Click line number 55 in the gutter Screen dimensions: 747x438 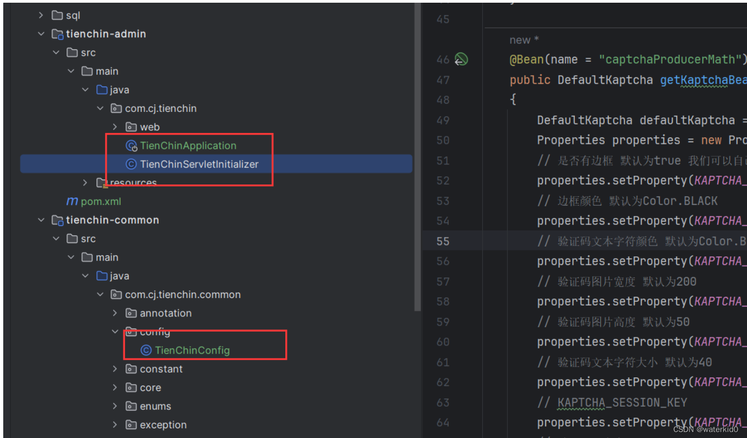[x=443, y=241]
